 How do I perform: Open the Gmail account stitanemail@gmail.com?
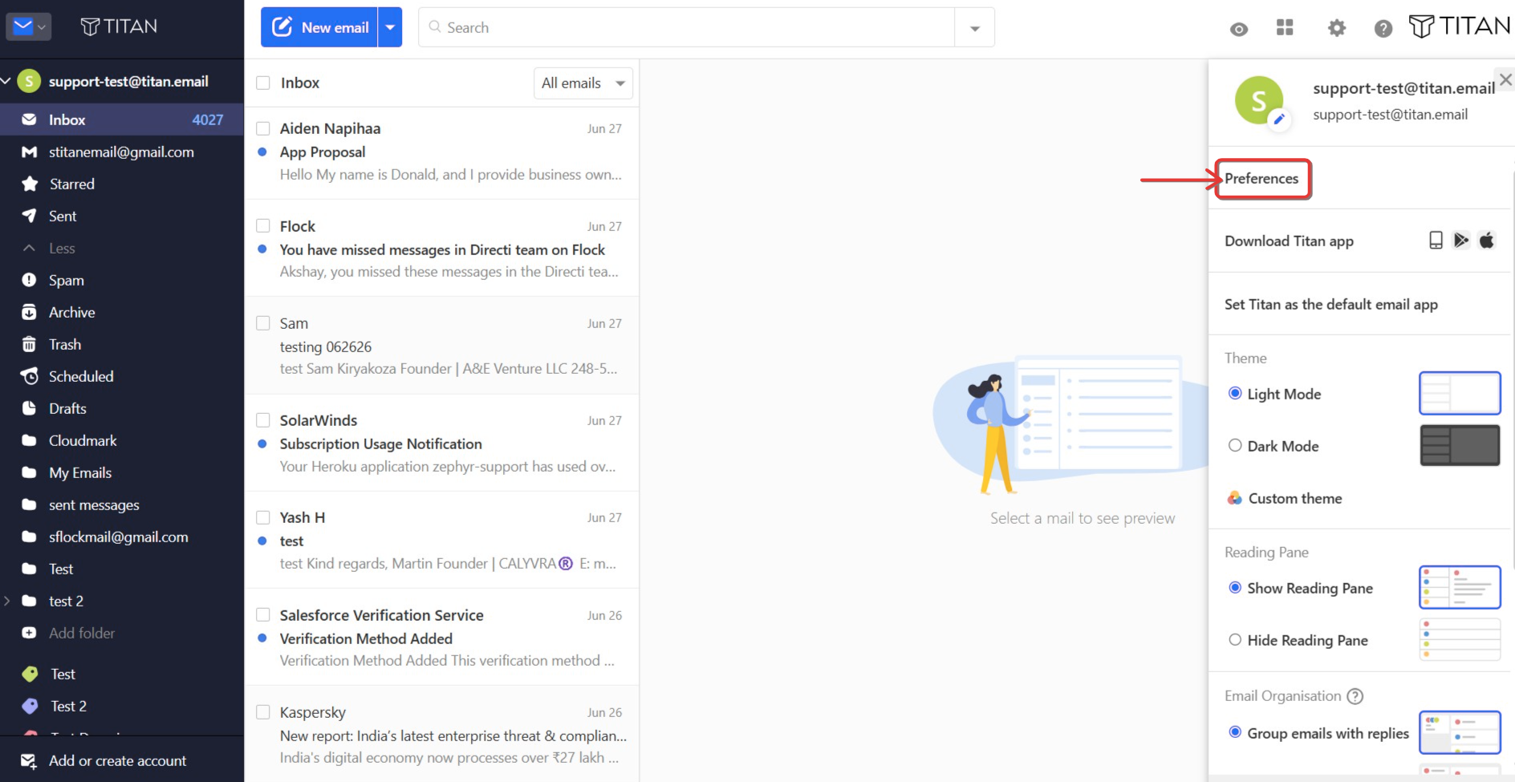(x=122, y=152)
